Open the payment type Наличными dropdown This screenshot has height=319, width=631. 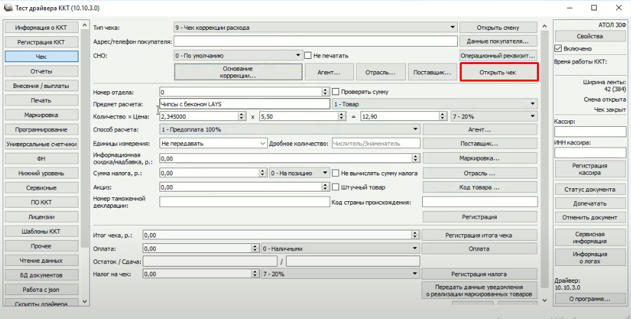coord(414,248)
